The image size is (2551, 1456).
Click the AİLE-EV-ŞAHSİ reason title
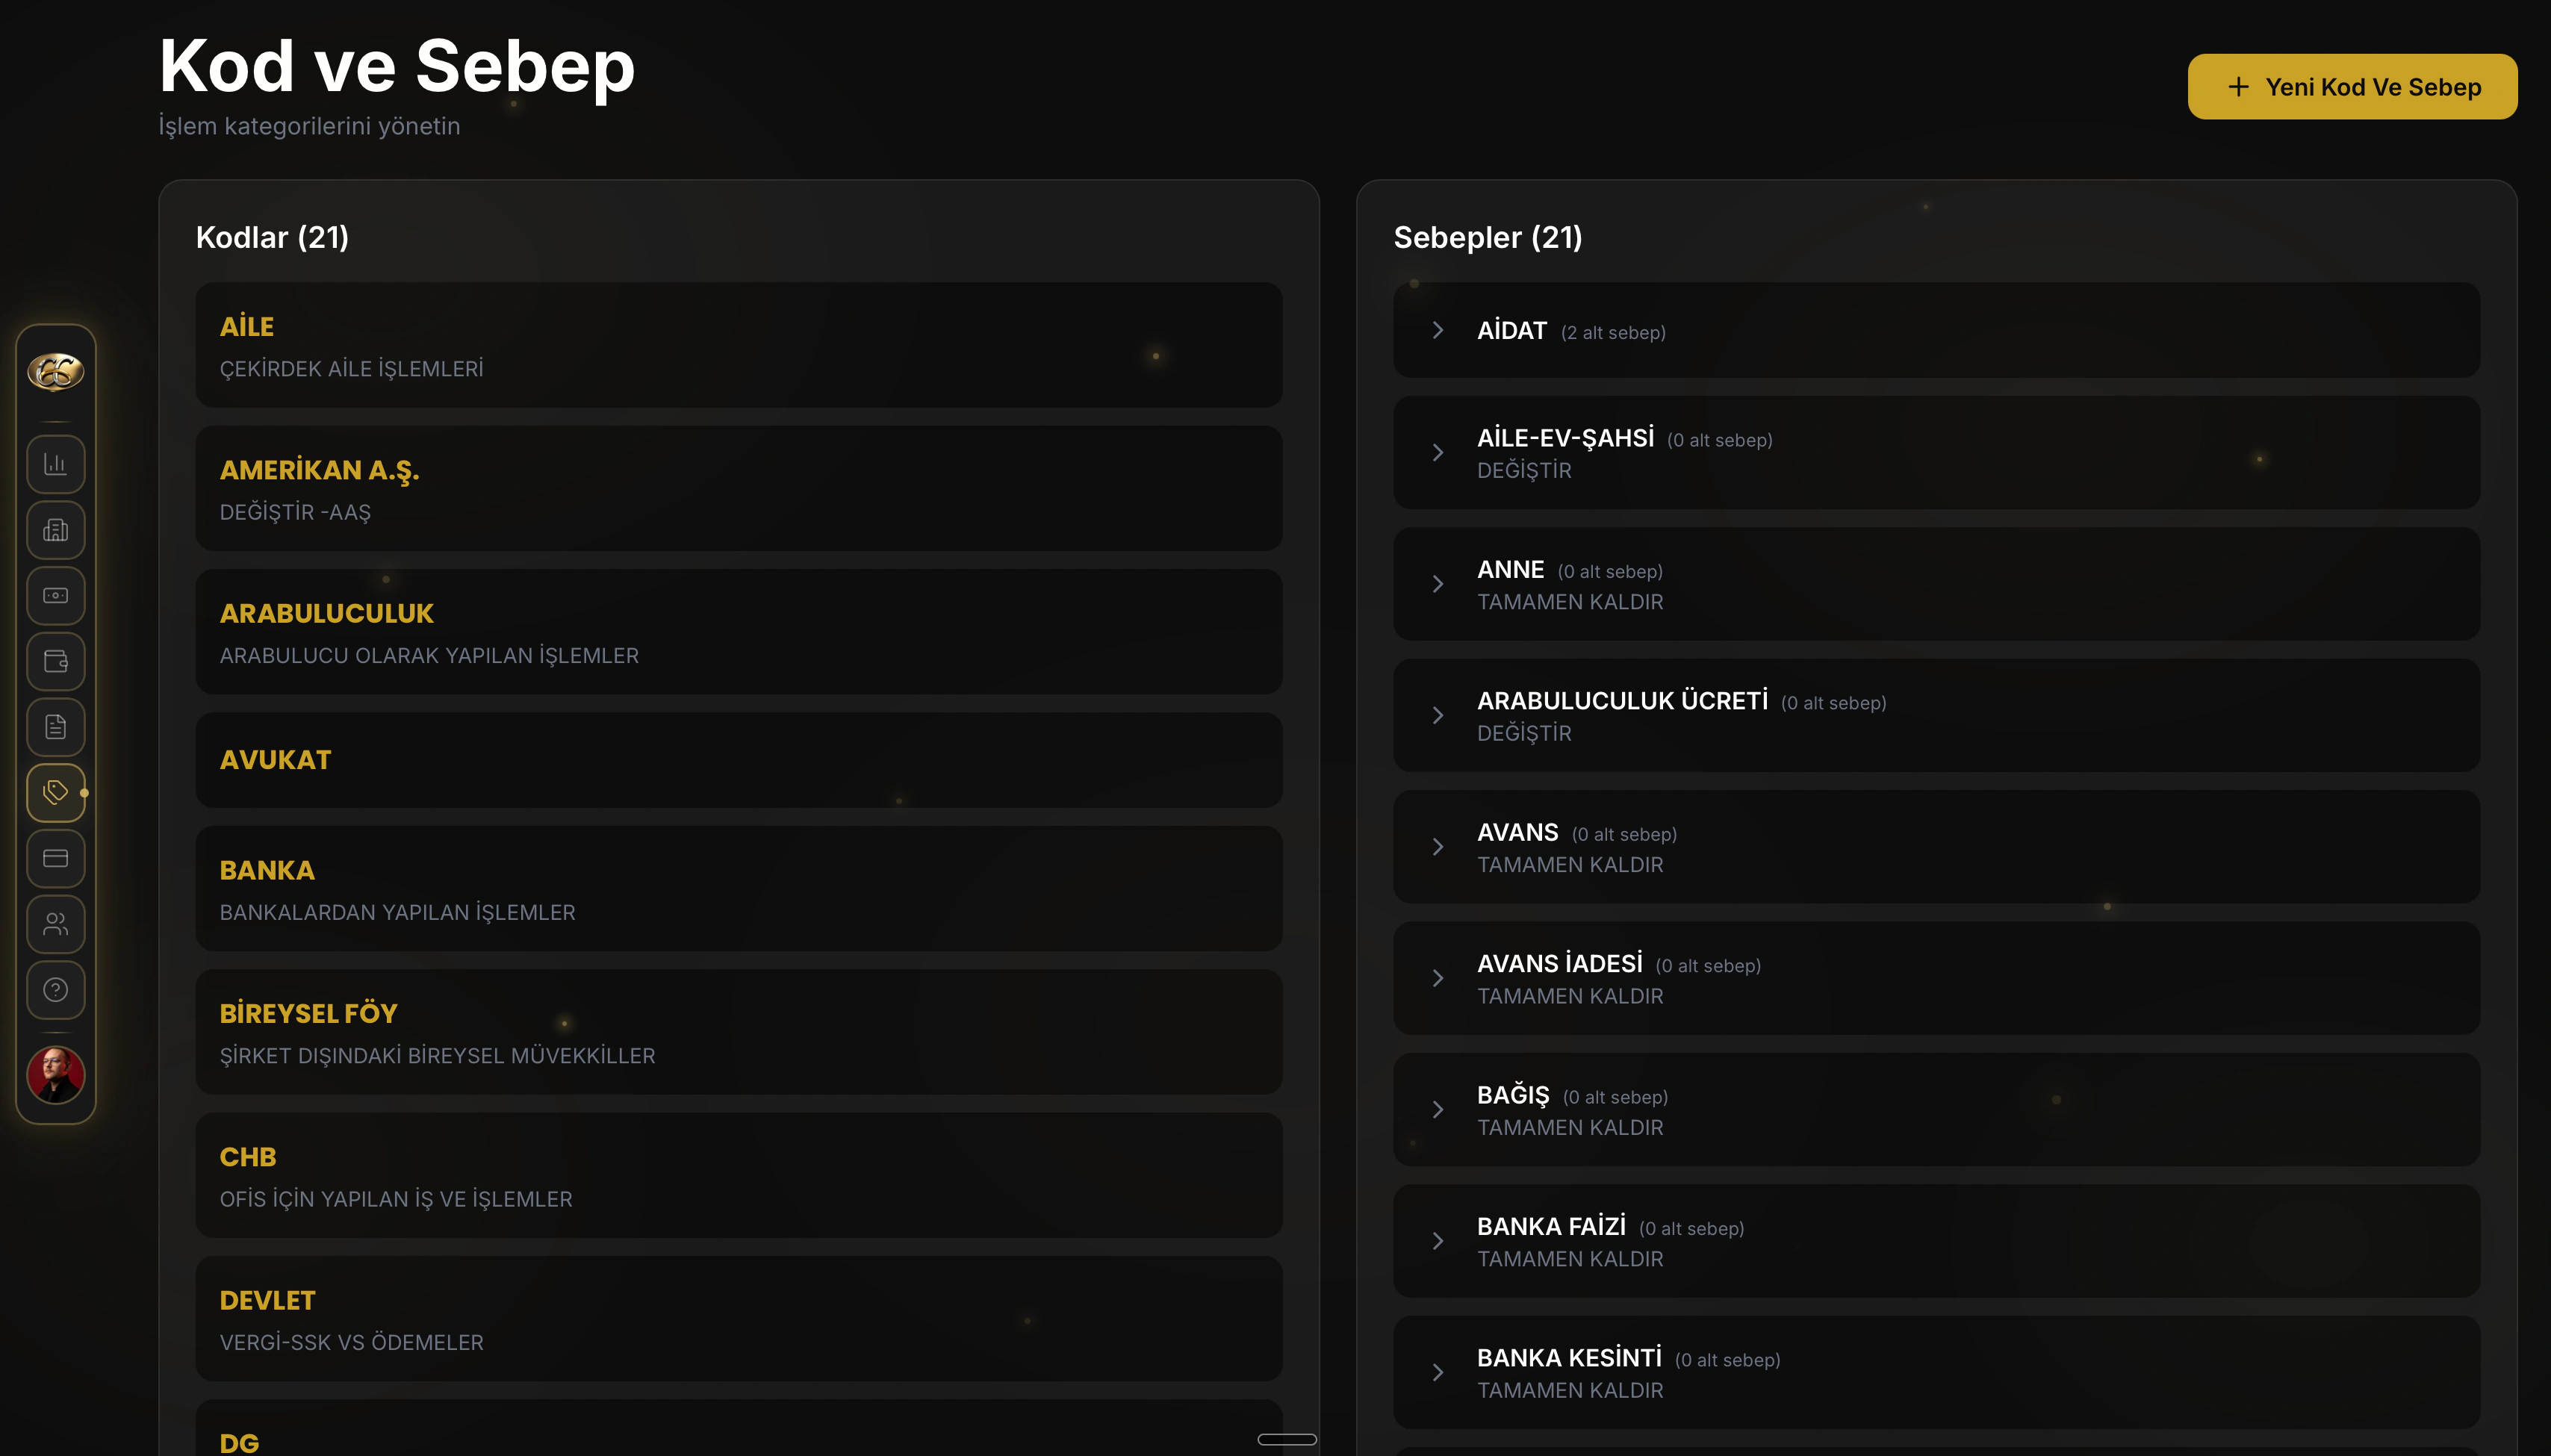coord(1565,438)
